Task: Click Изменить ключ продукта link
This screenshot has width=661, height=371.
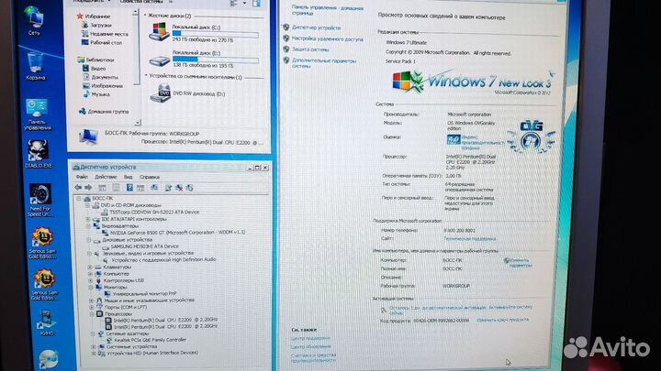Action: click(502, 320)
